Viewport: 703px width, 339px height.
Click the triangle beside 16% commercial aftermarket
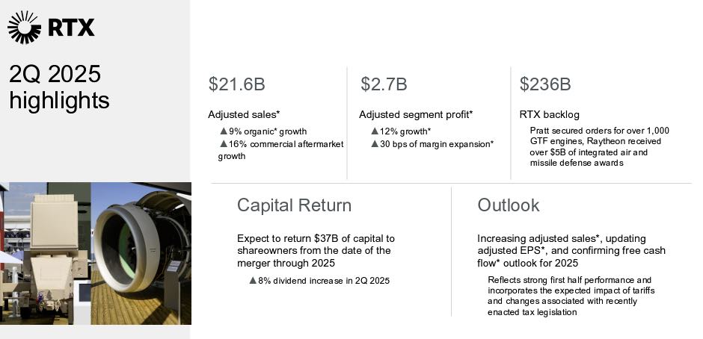point(224,144)
